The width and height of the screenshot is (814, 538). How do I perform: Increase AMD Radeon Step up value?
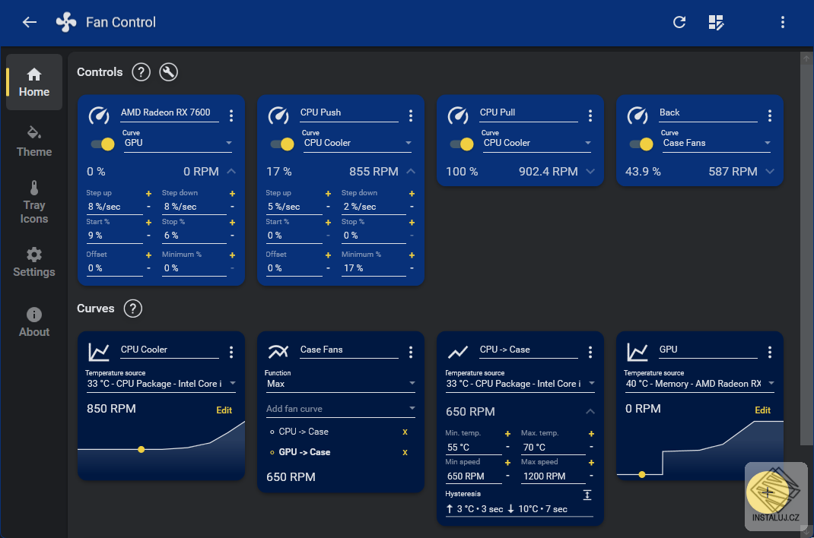point(148,193)
